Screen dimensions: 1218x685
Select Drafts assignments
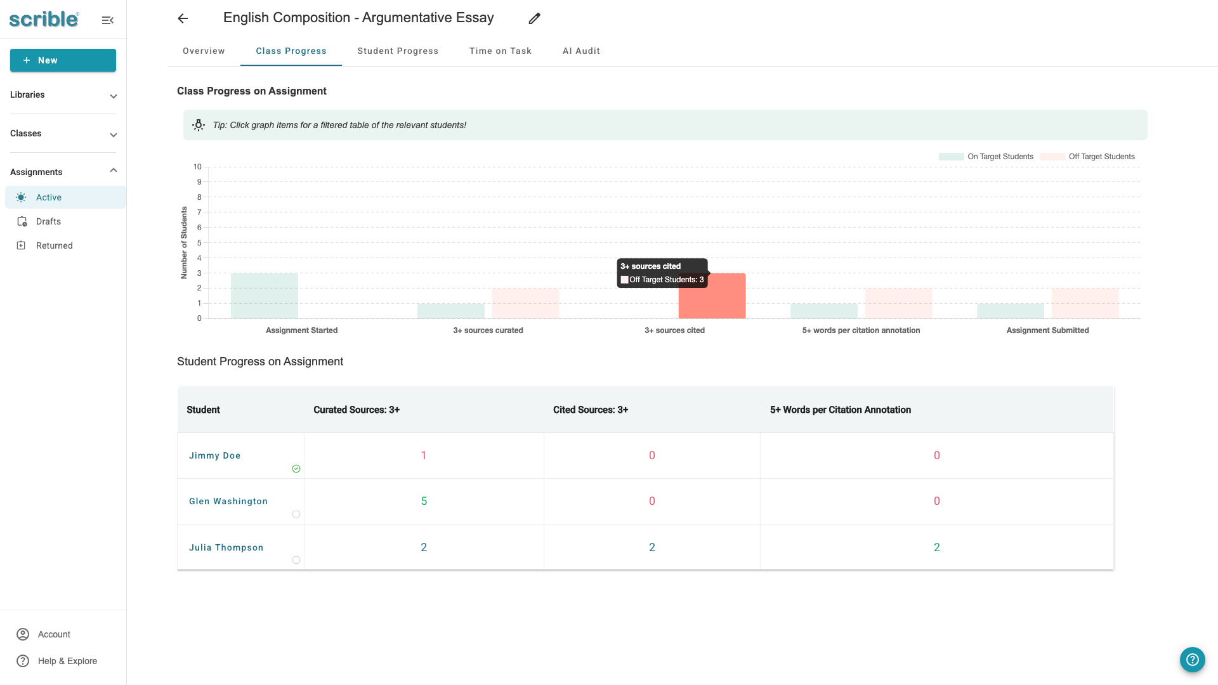tap(65, 221)
